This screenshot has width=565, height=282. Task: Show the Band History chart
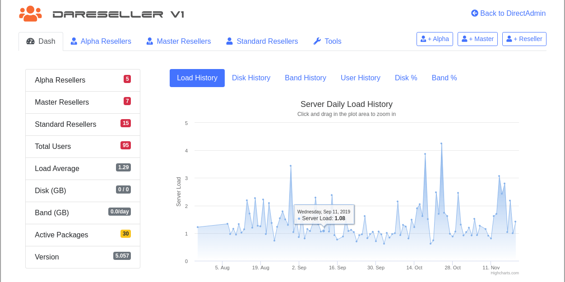click(305, 78)
